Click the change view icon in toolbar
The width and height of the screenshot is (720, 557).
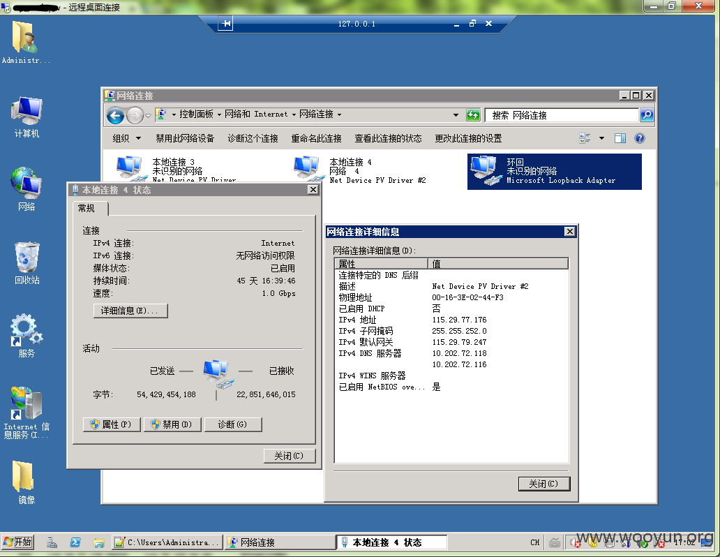click(x=585, y=138)
